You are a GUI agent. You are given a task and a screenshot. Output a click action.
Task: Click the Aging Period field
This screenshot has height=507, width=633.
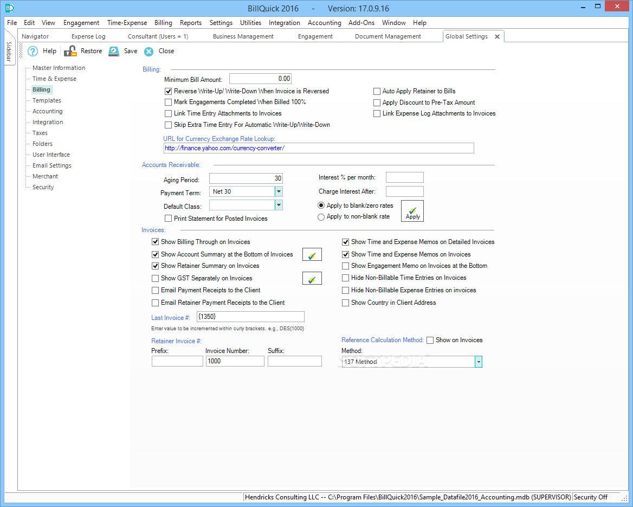(246, 178)
